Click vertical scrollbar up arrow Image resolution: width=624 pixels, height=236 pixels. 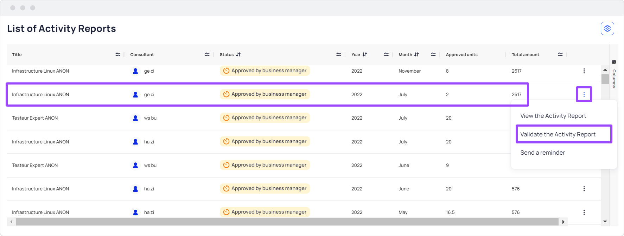[605, 70]
